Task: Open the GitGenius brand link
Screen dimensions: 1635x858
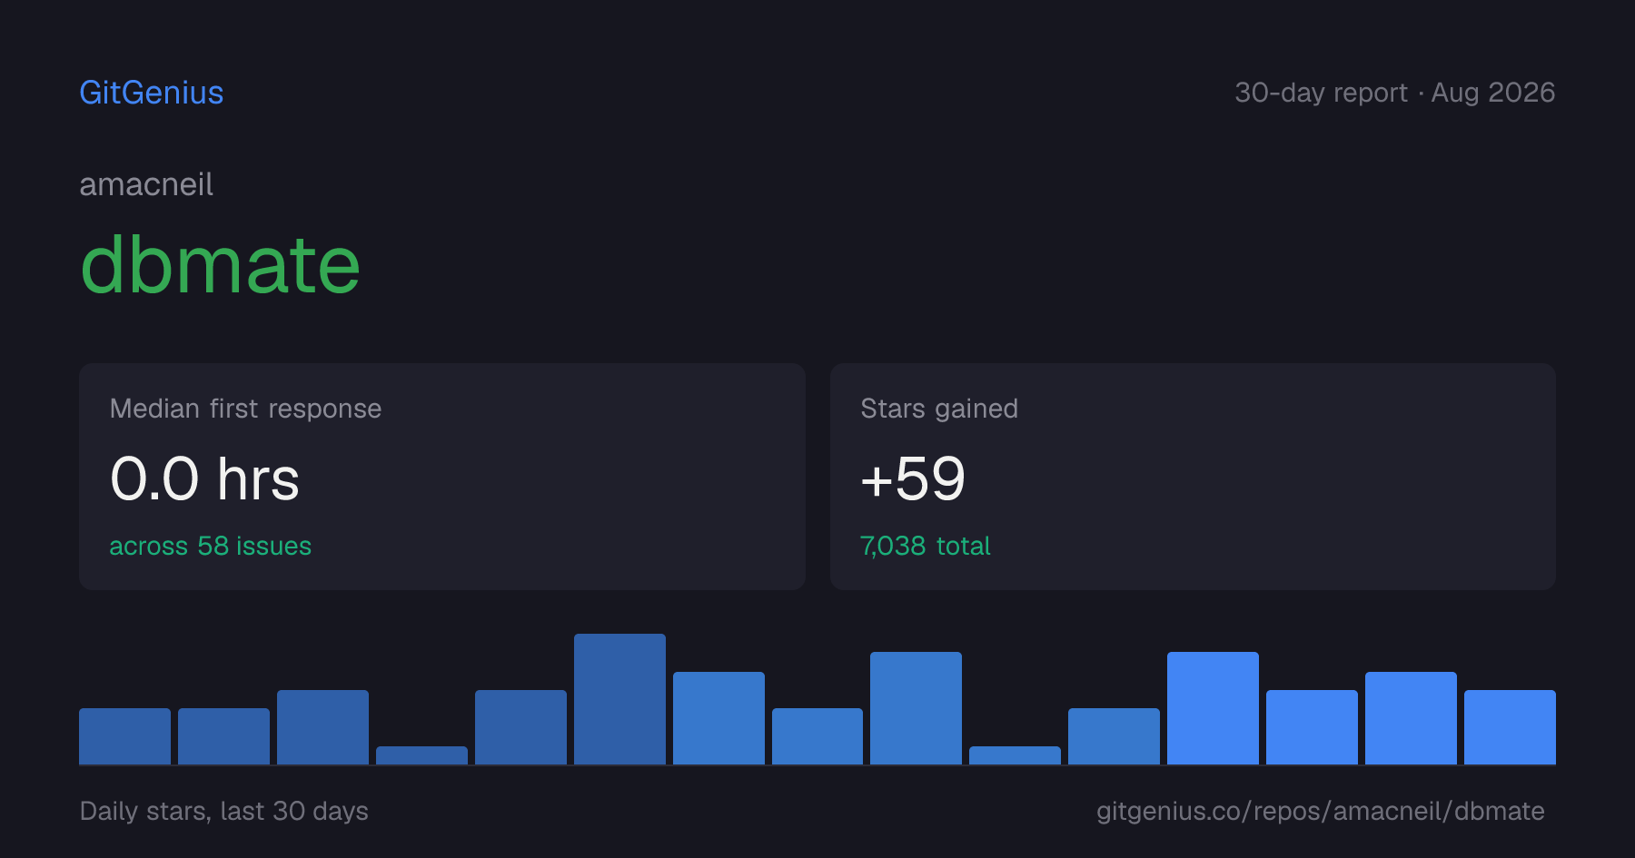Action: pos(152,93)
